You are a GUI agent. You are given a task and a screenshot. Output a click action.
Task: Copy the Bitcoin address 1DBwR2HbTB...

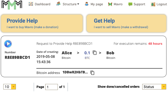[x=92, y=73]
